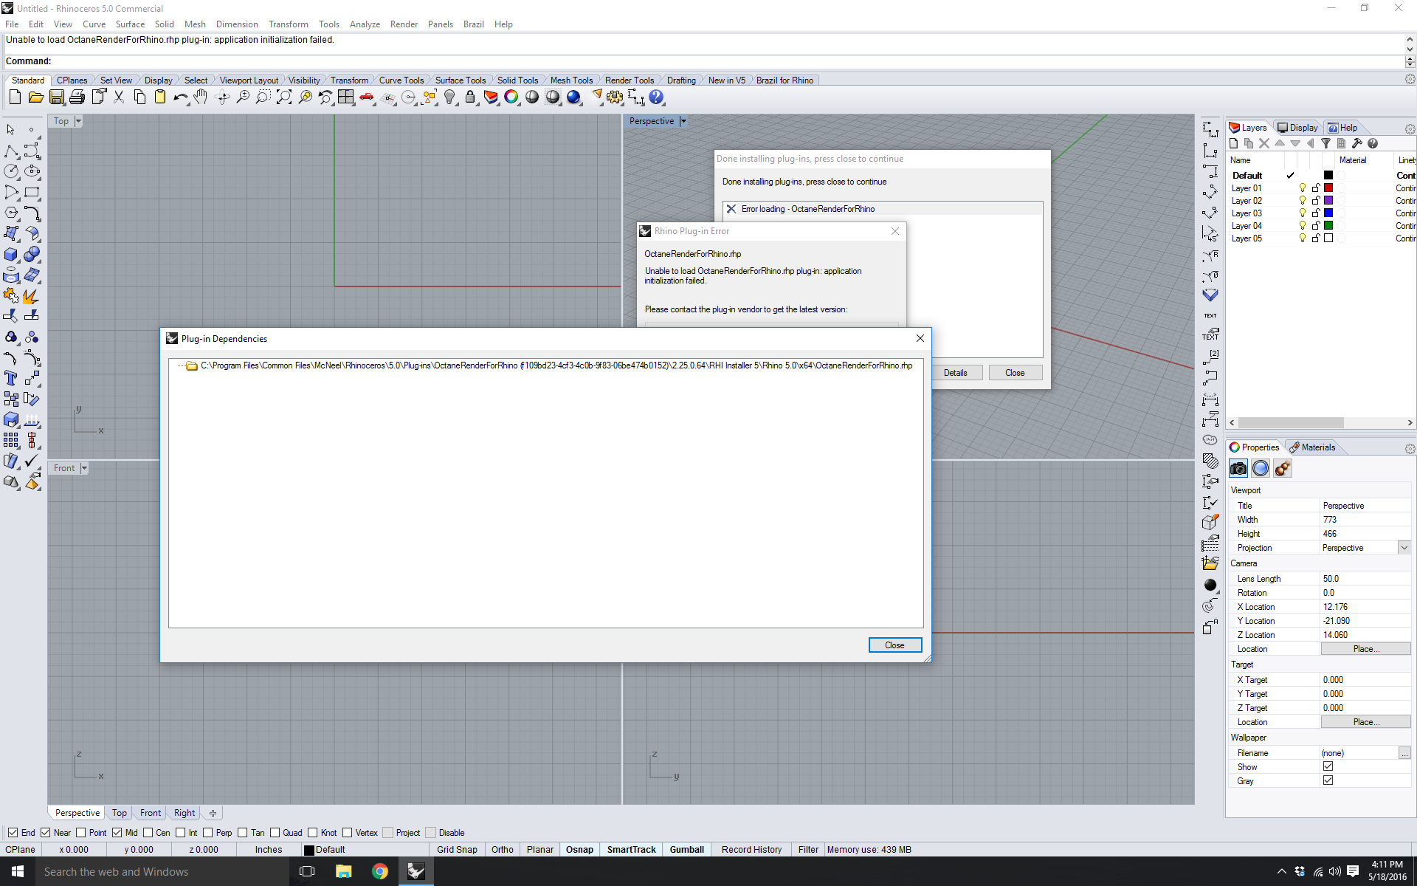Expand the Projection dropdown arrow

point(1404,548)
